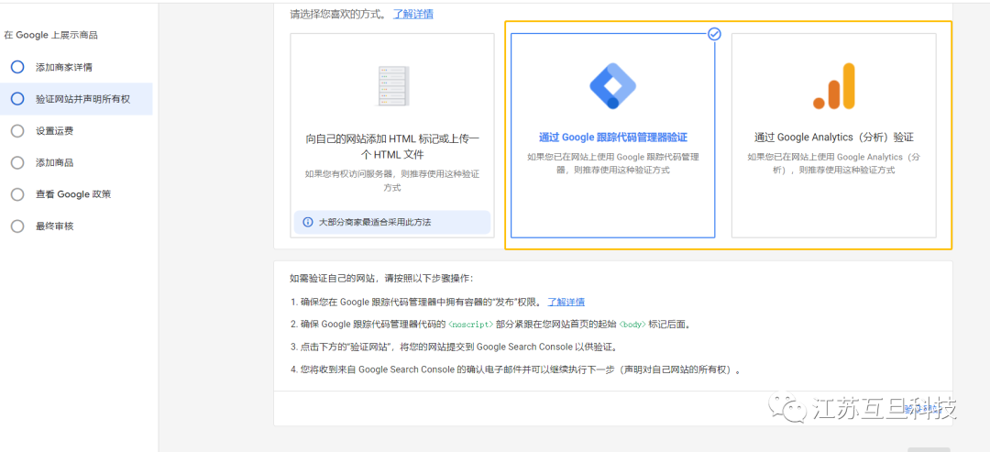Screen dimensions: 990x452
Task: Select the 添加商品 step circle
Action: pos(17,162)
